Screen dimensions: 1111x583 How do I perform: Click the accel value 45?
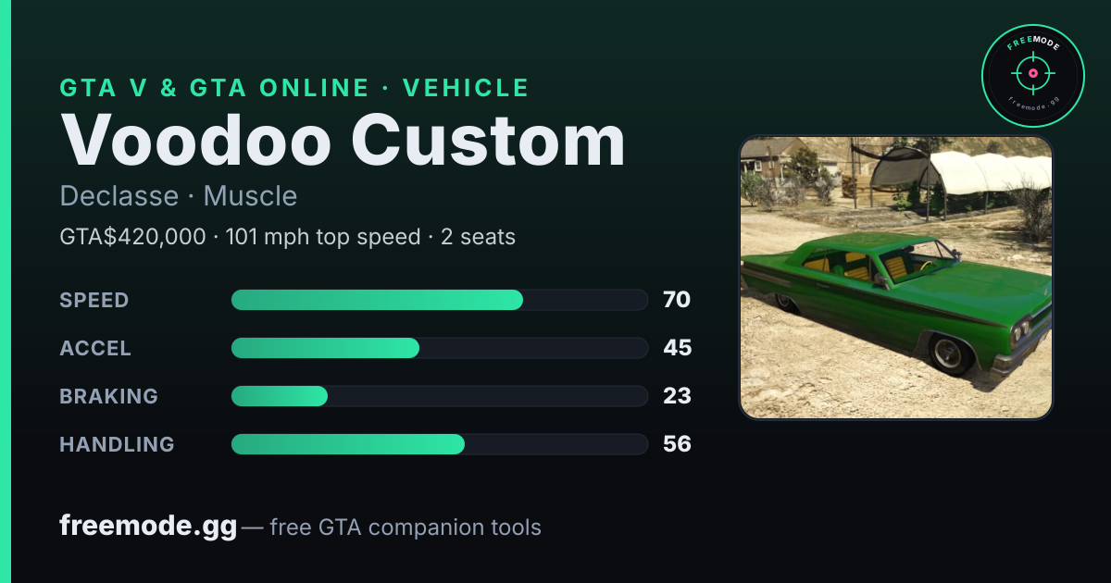(677, 348)
